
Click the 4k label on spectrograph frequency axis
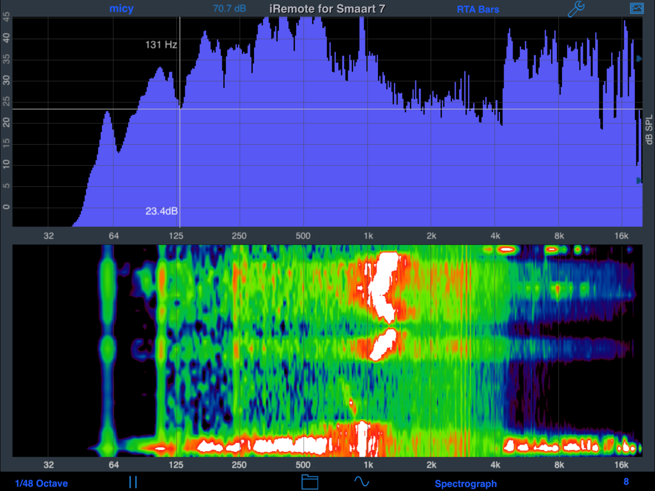pyautogui.click(x=495, y=466)
